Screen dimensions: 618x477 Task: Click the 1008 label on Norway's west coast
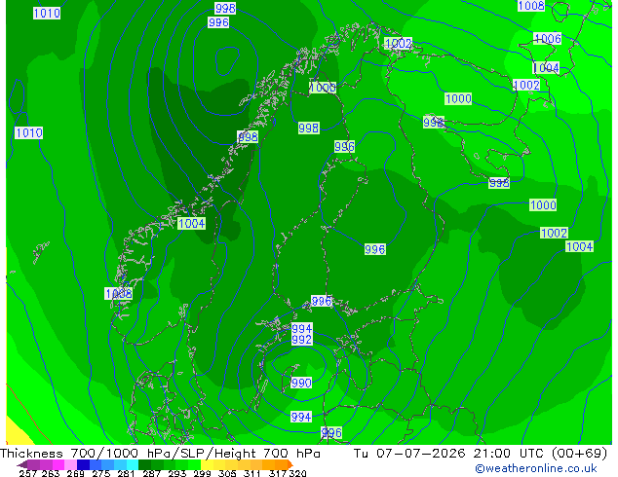[x=119, y=293]
